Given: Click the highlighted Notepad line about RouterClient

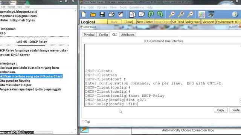Looking at the screenshot, I should pyautogui.click(x=31, y=76).
